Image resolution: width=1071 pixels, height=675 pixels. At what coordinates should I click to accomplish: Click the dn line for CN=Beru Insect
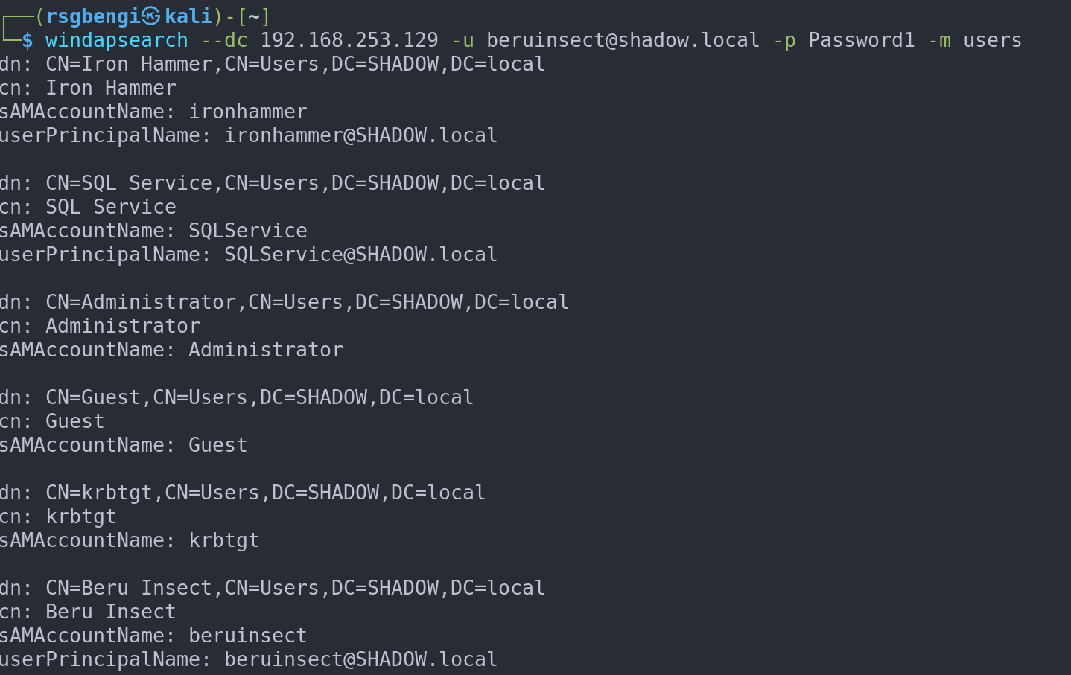click(272, 588)
